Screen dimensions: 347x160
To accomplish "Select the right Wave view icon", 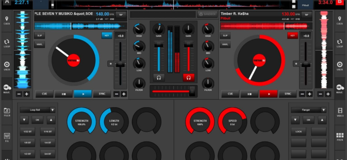I will (339, 89).
